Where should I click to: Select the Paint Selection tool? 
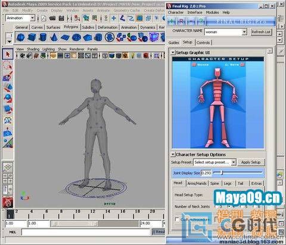point(8,76)
